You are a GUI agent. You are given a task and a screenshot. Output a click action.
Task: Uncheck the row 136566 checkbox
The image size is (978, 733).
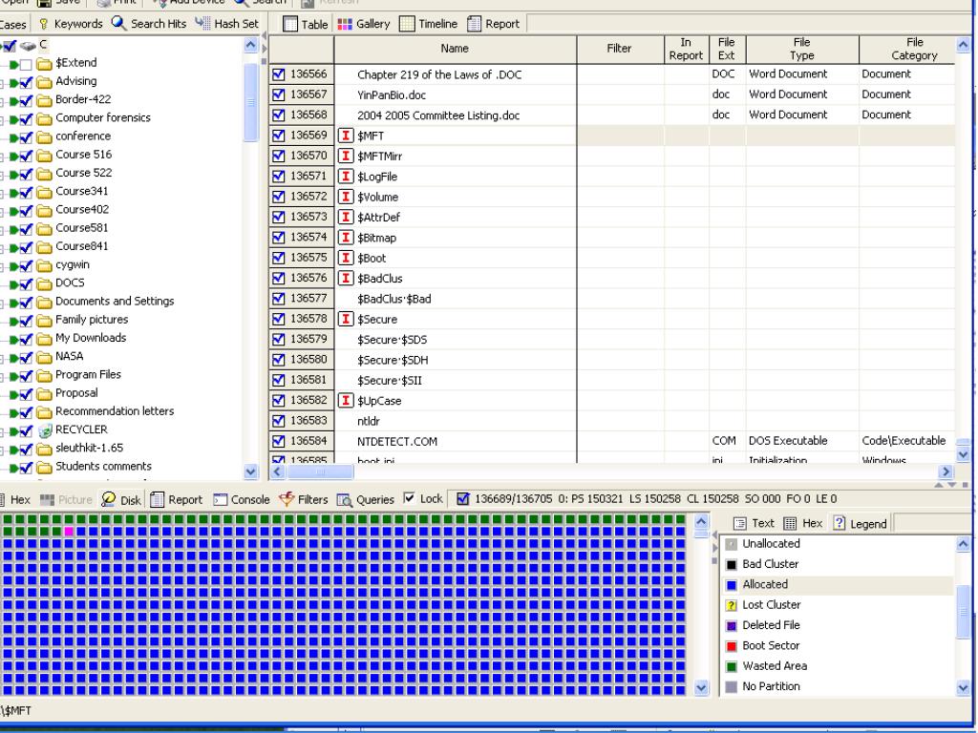(279, 74)
